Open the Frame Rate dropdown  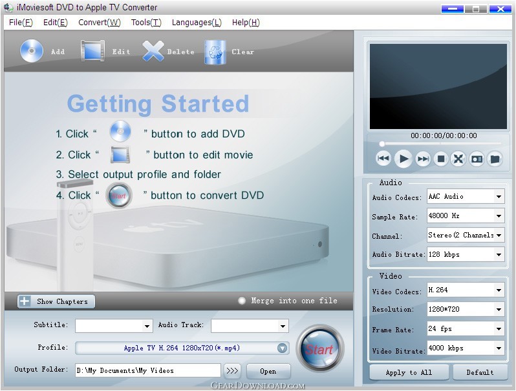click(x=499, y=329)
